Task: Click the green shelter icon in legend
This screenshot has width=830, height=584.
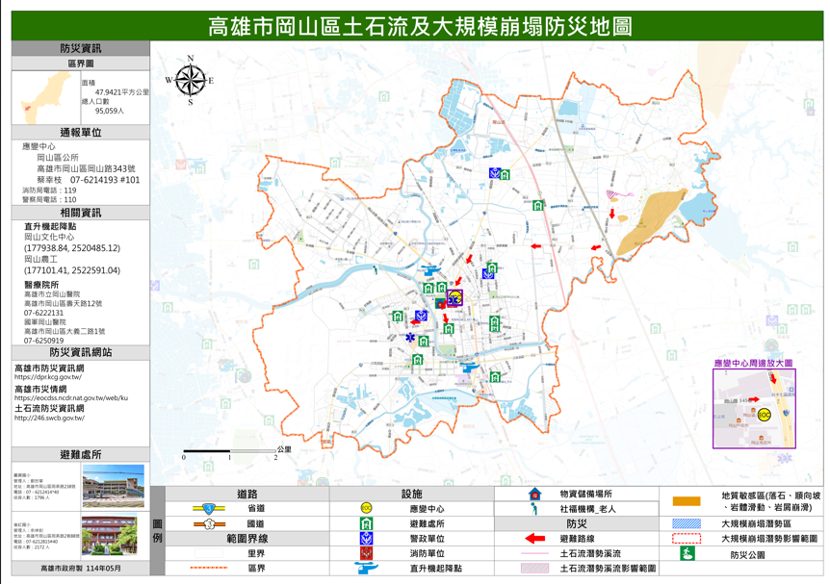Action: point(366,523)
